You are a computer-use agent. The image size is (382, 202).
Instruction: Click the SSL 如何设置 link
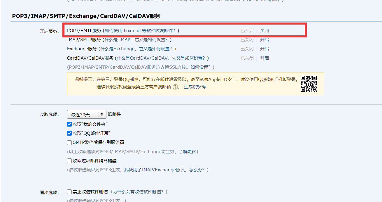201,67
